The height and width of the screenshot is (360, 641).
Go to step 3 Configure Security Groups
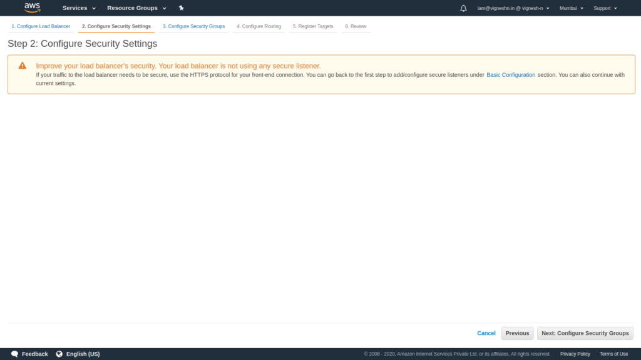click(194, 26)
